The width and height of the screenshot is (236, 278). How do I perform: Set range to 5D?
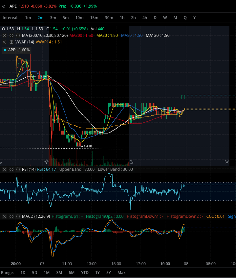coord(35,273)
